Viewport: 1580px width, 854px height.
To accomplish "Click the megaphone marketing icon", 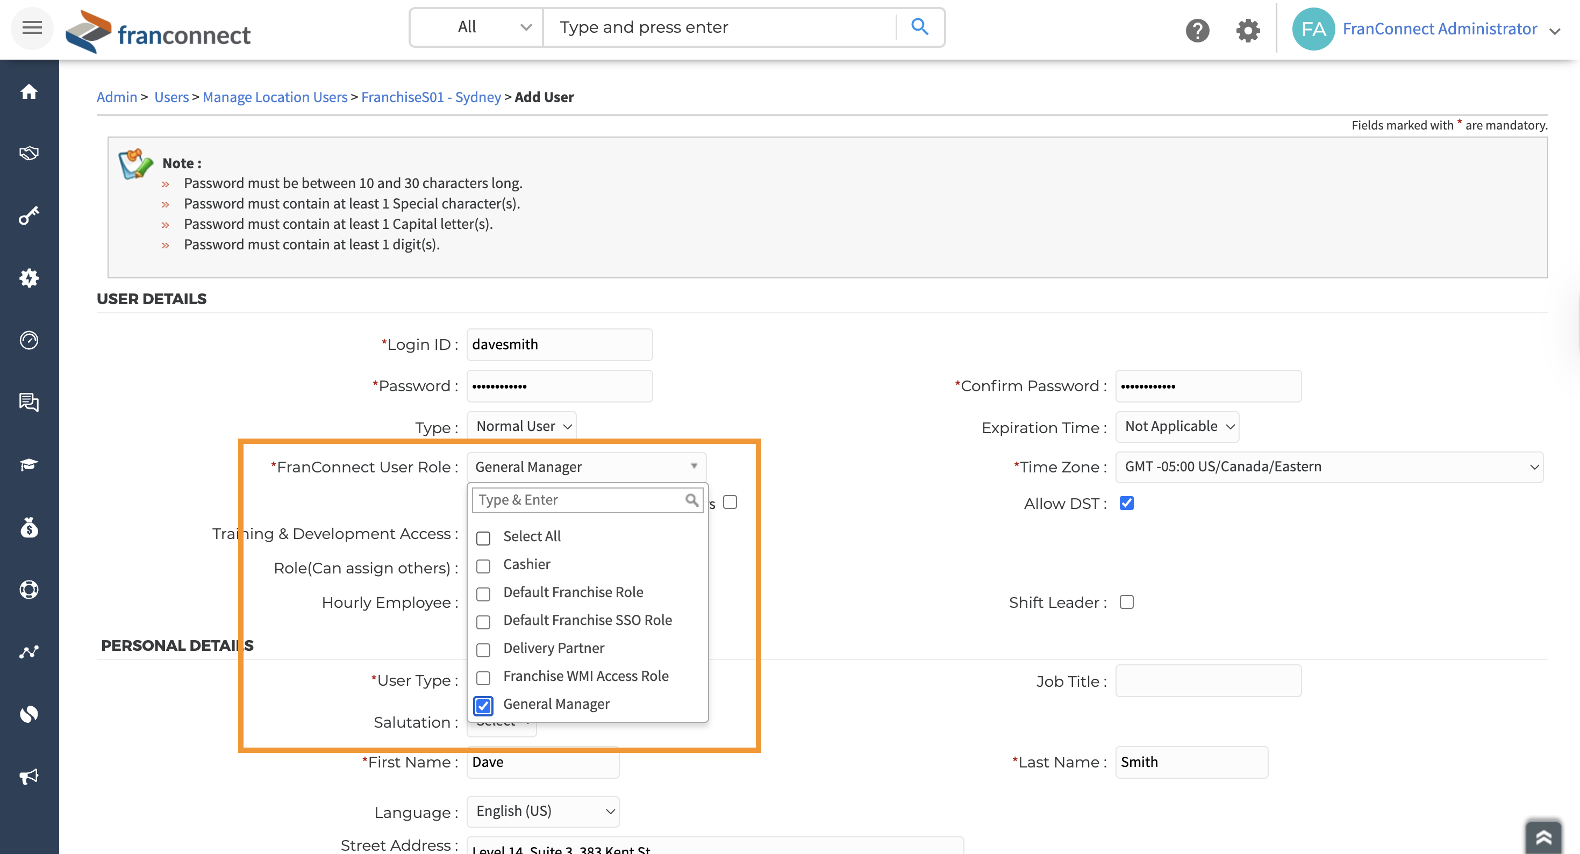I will (29, 777).
